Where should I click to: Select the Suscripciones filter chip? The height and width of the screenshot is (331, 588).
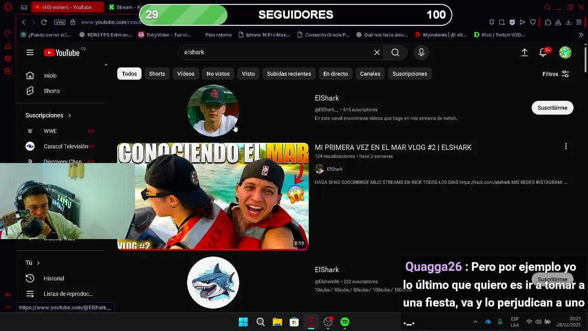[410, 74]
